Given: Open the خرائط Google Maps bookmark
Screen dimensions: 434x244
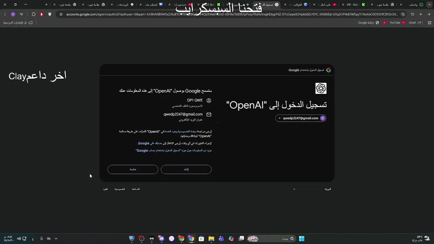Looking at the screenshot, I should [x=369, y=23].
